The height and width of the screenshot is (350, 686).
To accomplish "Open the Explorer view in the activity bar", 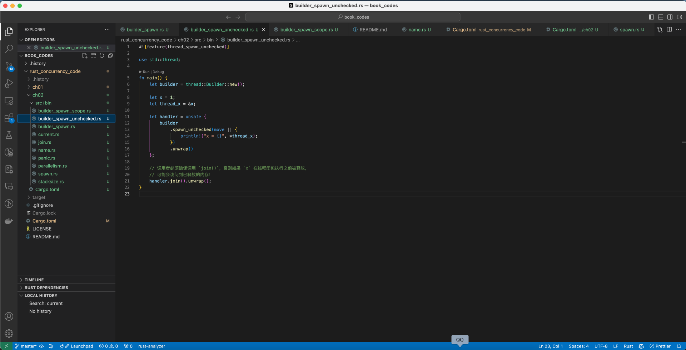I will 9,32.
